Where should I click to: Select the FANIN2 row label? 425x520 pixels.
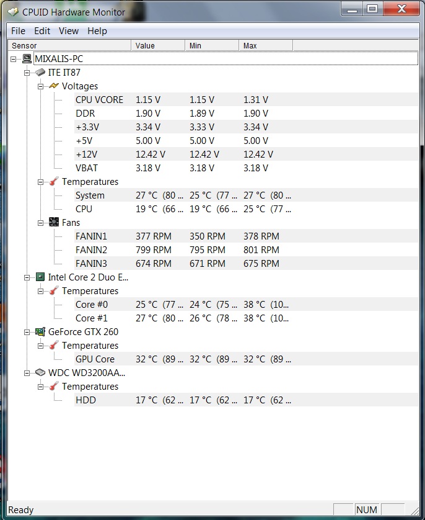91,249
